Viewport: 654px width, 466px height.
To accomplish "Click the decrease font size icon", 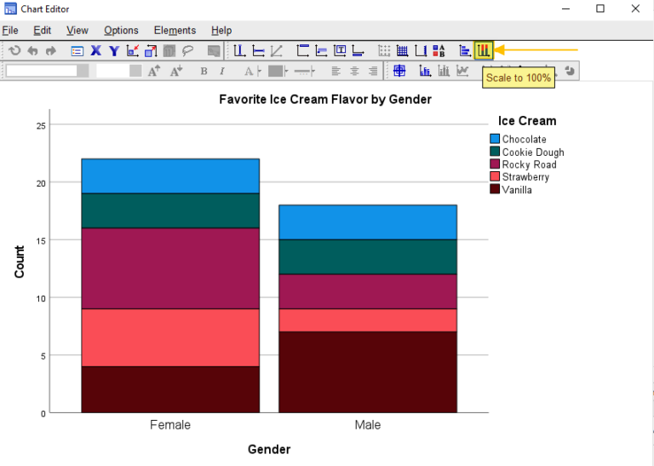I will [176, 71].
